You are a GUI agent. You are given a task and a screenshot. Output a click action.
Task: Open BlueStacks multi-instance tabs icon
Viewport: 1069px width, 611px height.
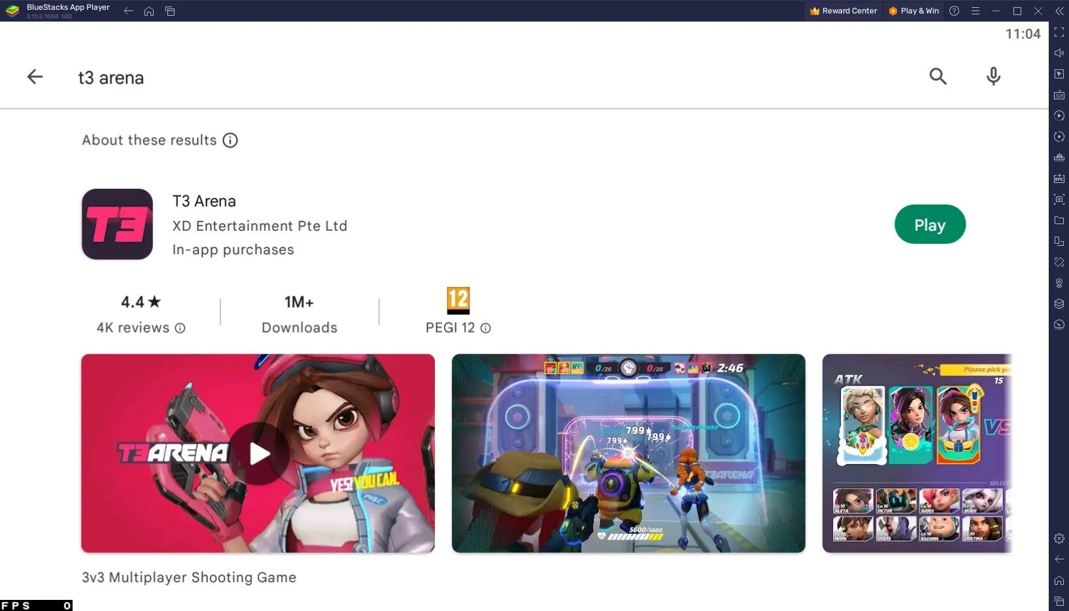(x=170, y=11)
